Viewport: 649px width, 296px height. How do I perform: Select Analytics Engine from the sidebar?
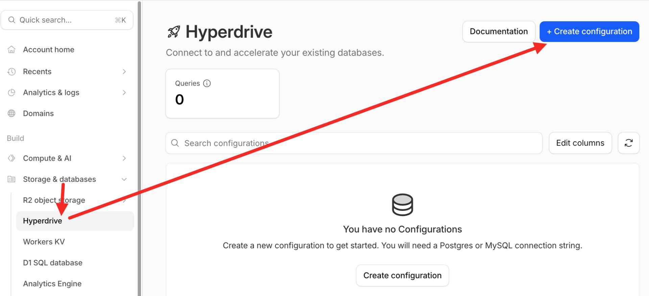[52, 284]
